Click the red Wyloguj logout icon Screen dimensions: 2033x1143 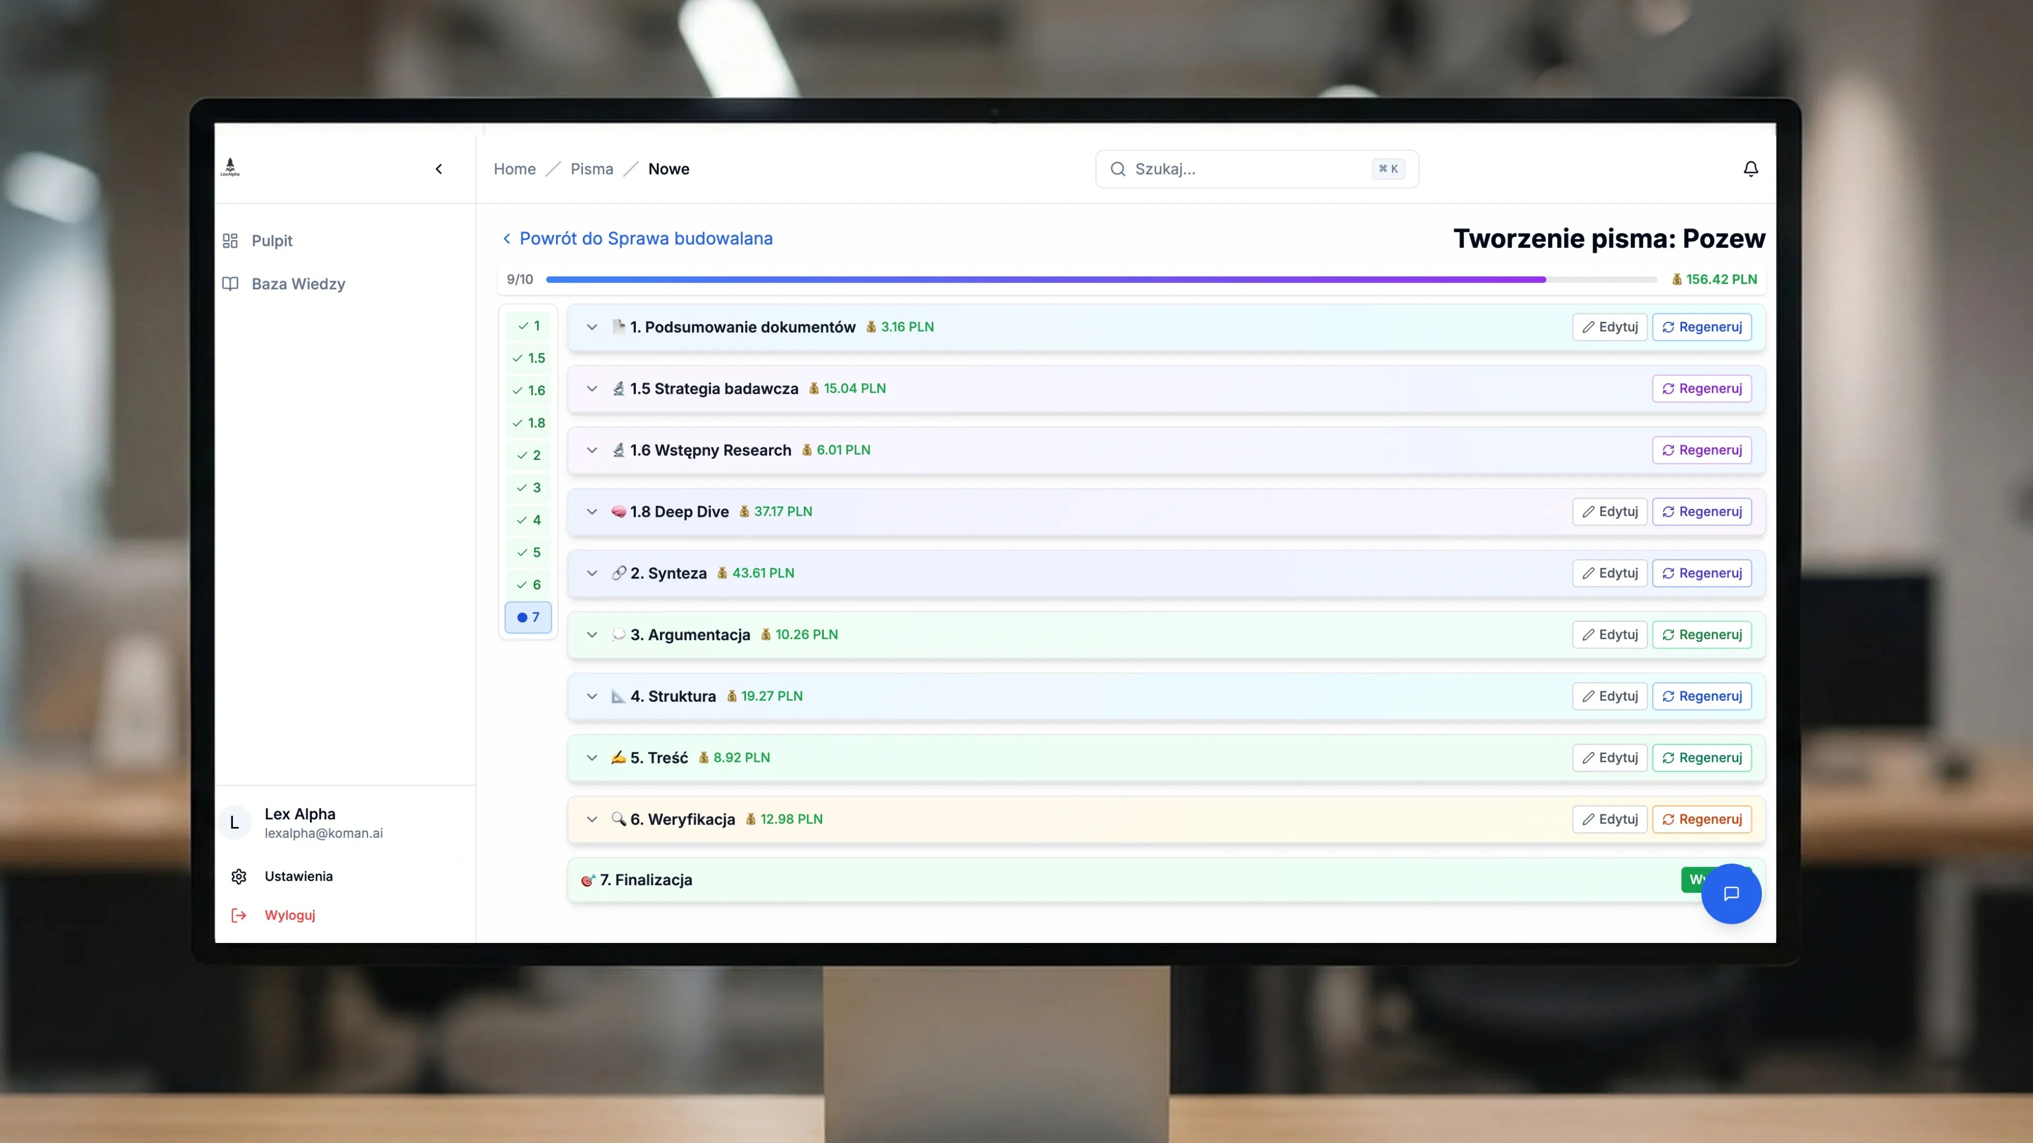238,915
